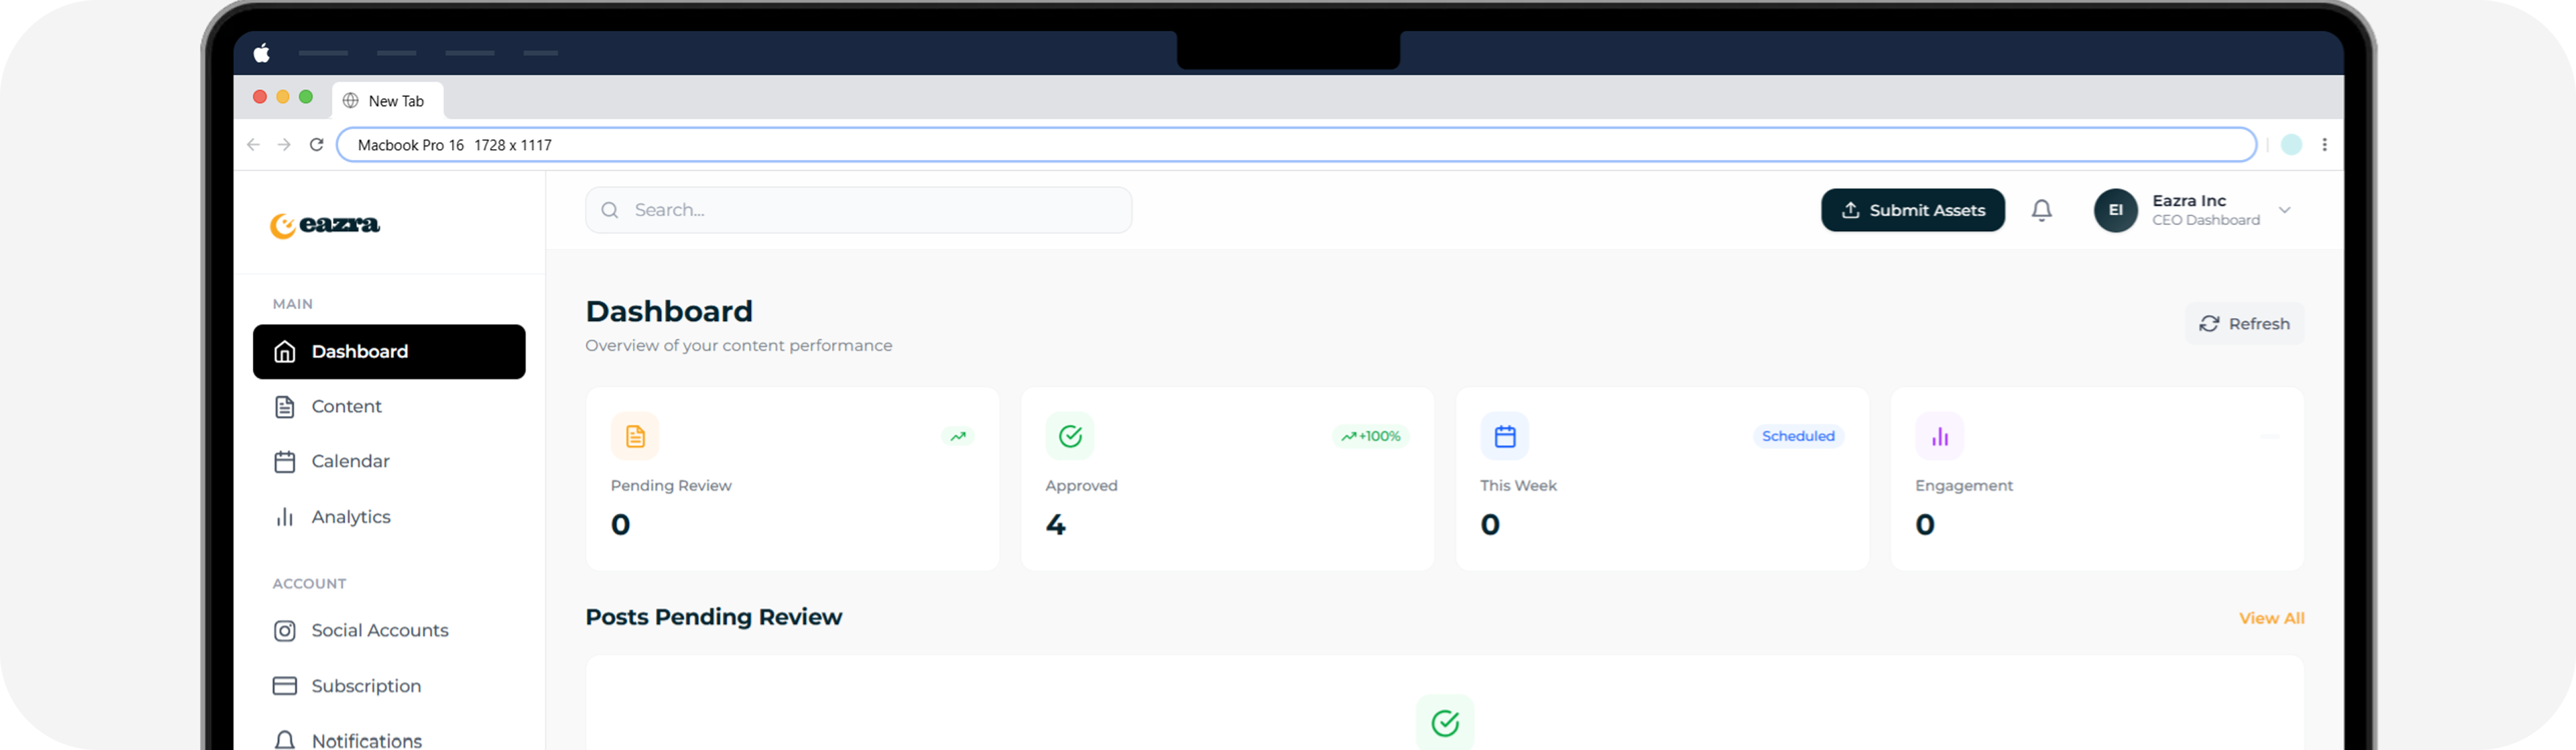This screenshot has height=750, width=2576.
Task: Click the Scheduled badge on This Week card
Action: 1798,436
